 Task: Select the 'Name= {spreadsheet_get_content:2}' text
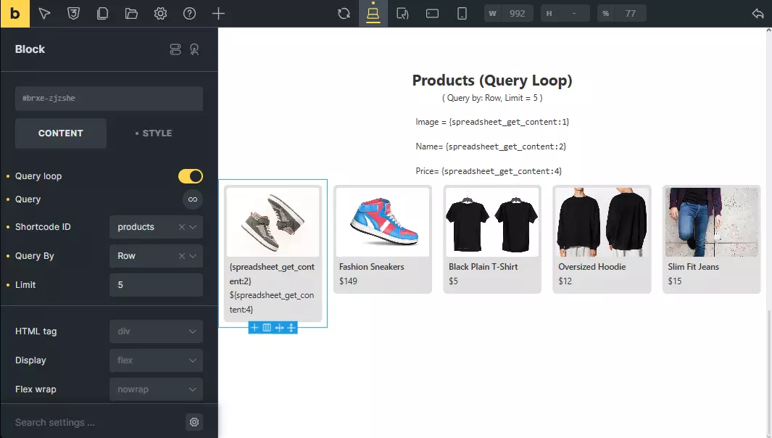coord(491,146)
